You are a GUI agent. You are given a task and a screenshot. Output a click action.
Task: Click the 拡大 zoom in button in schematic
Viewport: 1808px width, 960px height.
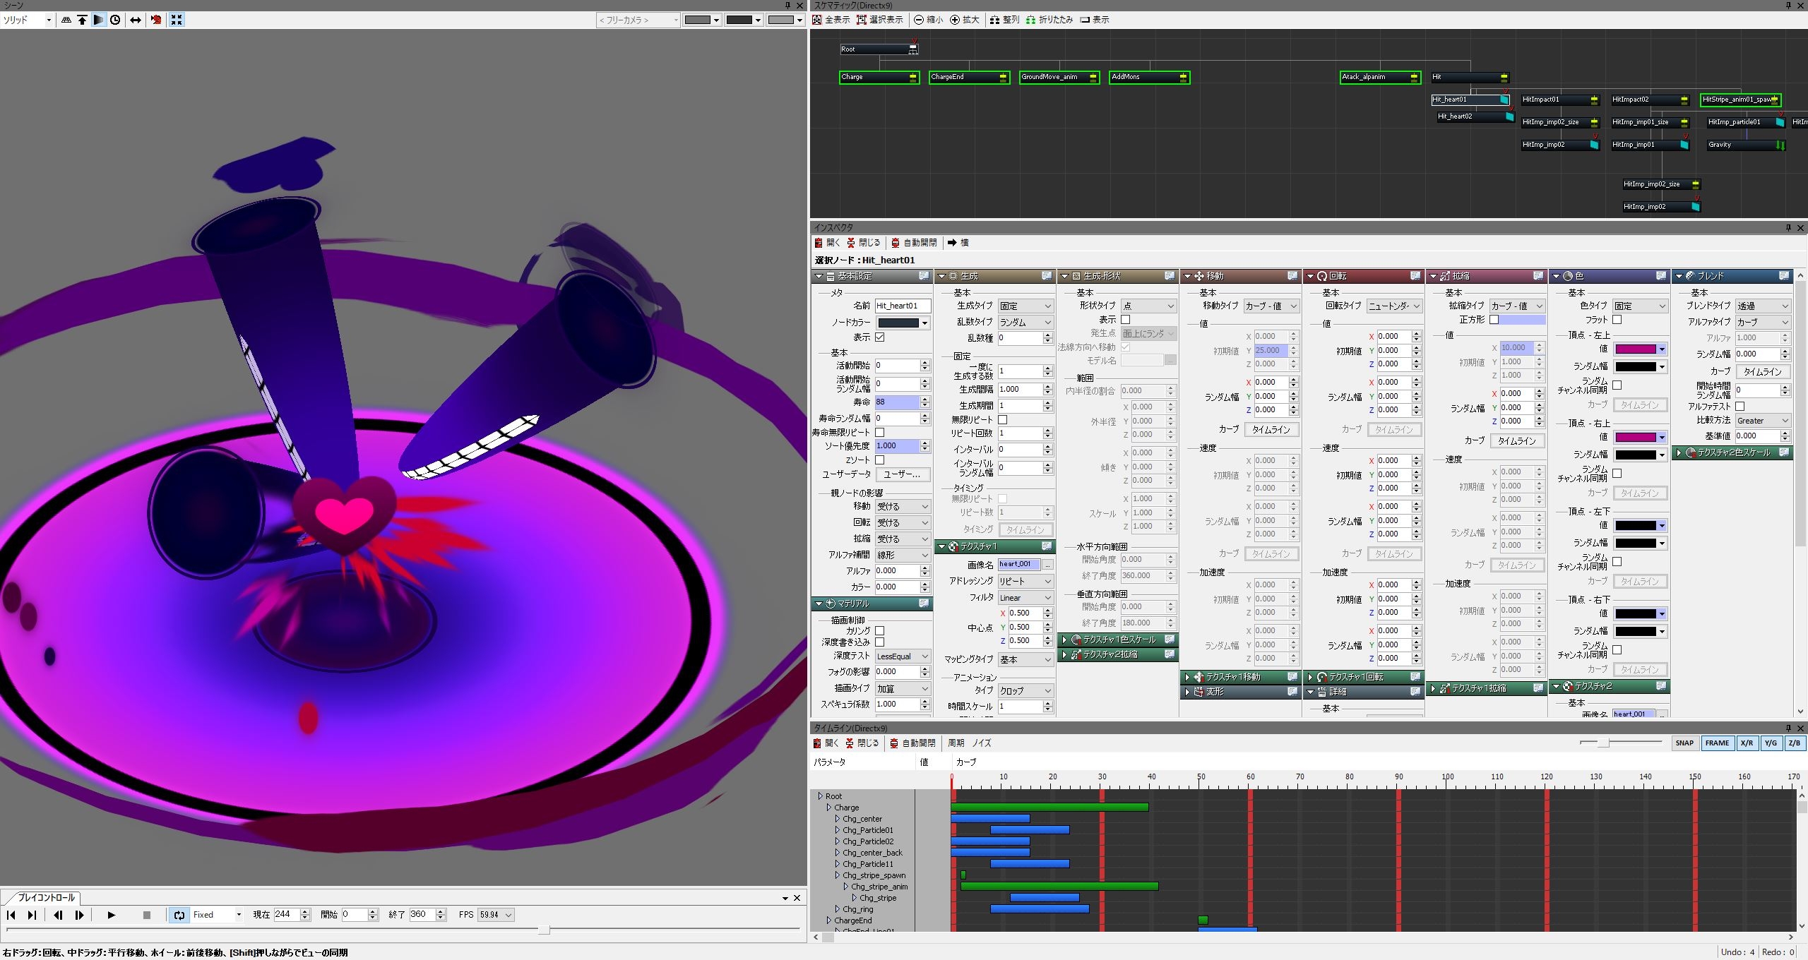[964, 20]
